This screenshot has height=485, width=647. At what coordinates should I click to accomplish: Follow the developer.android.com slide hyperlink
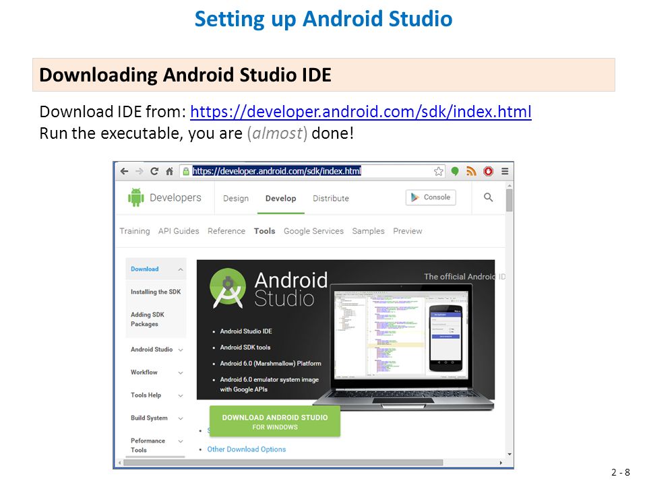click(361, 112)
